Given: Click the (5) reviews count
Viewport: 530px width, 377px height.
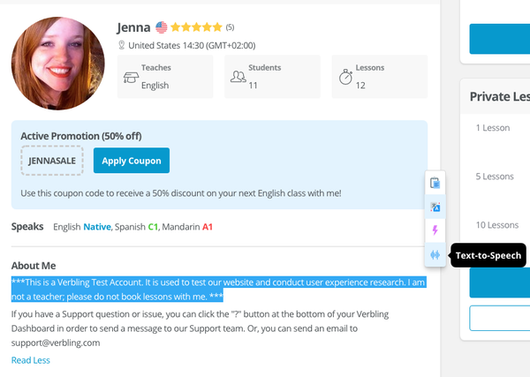Looking at the screenshot, I should point(230,27).
